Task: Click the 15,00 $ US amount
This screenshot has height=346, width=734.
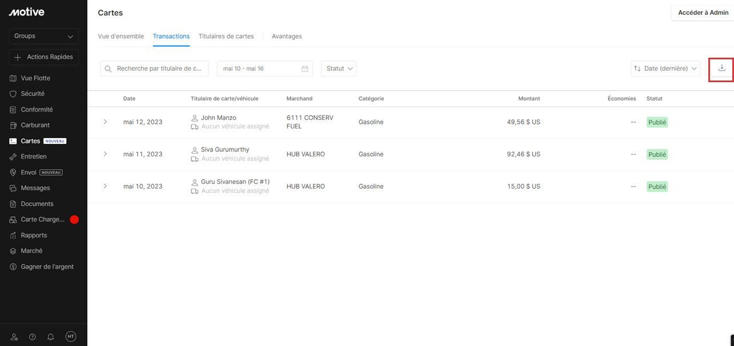Action: pyautogui.click(x=523, y=186)
